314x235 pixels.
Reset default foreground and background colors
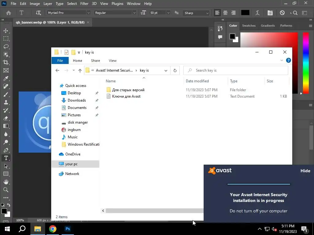(2, 205)
